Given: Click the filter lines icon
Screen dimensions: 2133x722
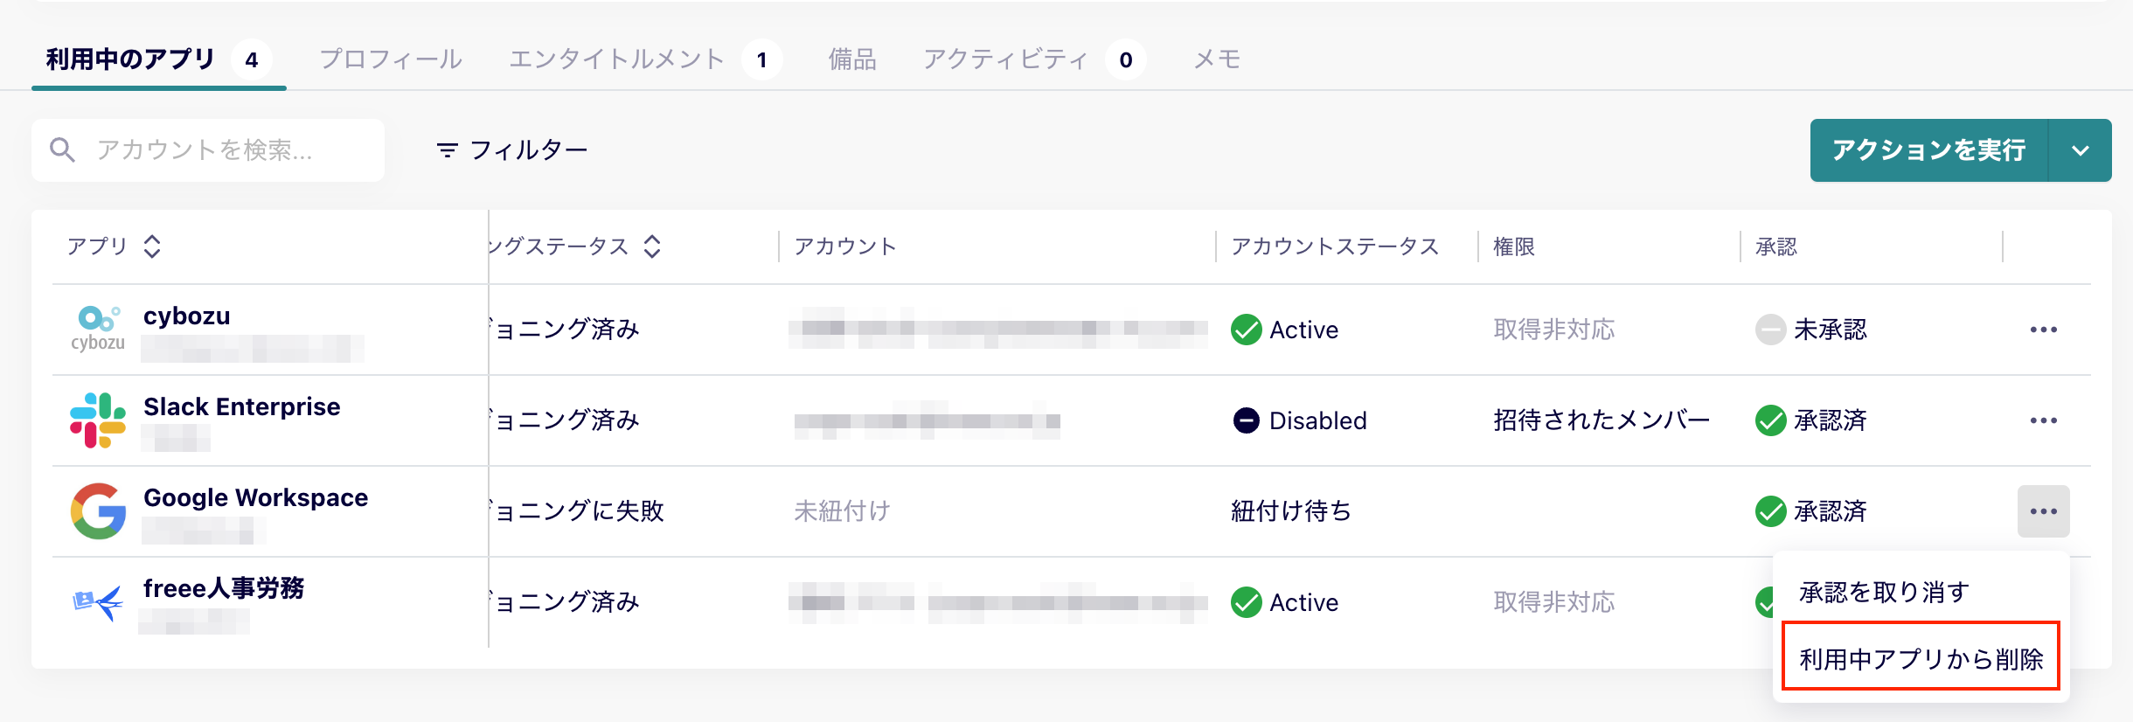Looking at the screenshot, I should point(447,150).
